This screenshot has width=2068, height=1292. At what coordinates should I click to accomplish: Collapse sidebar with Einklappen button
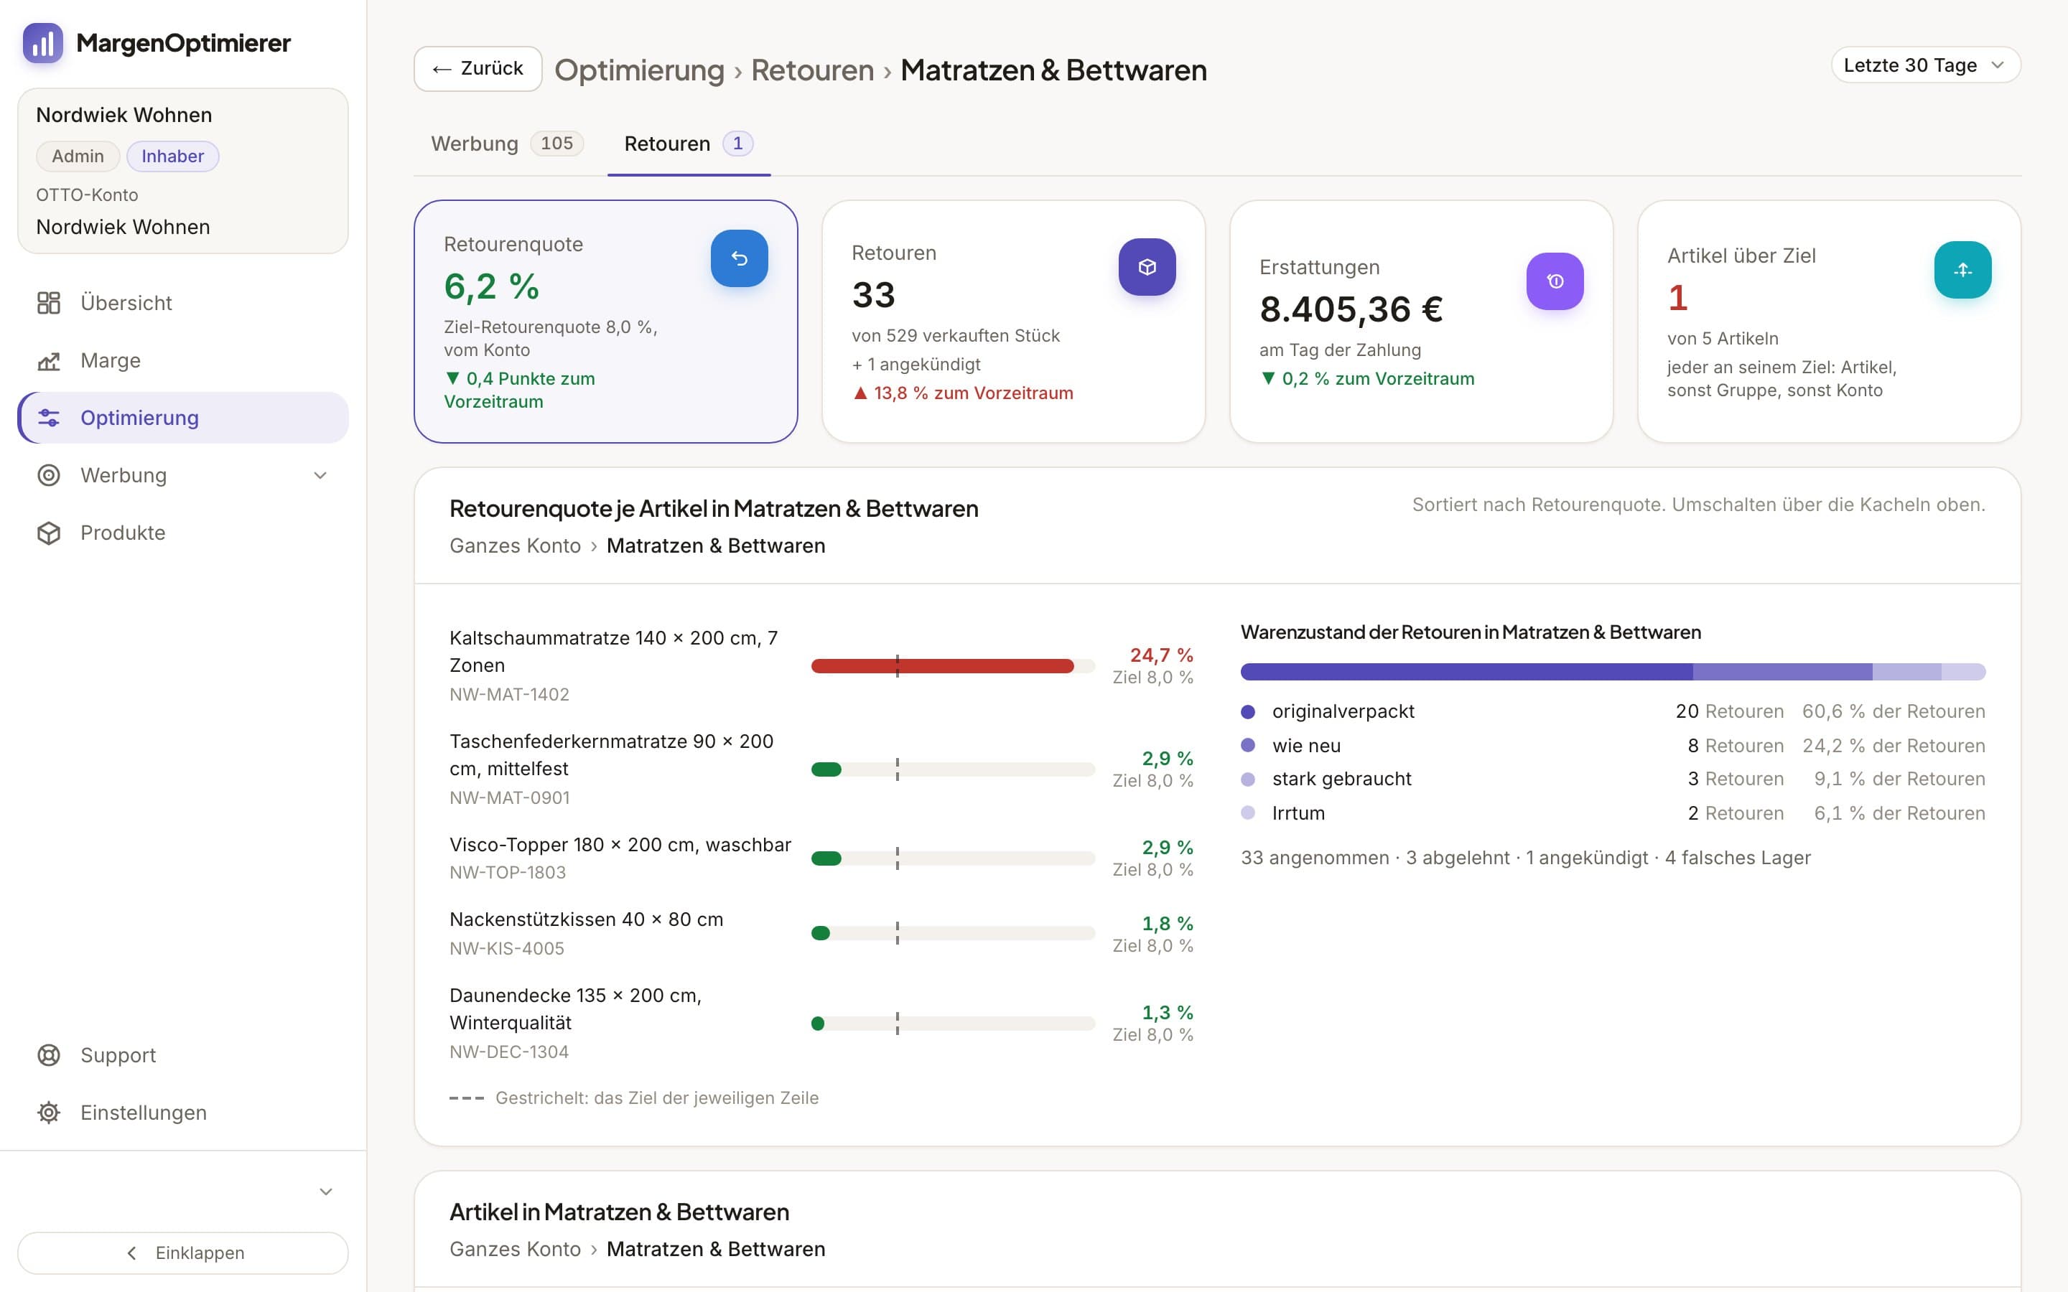[183, 1253]
